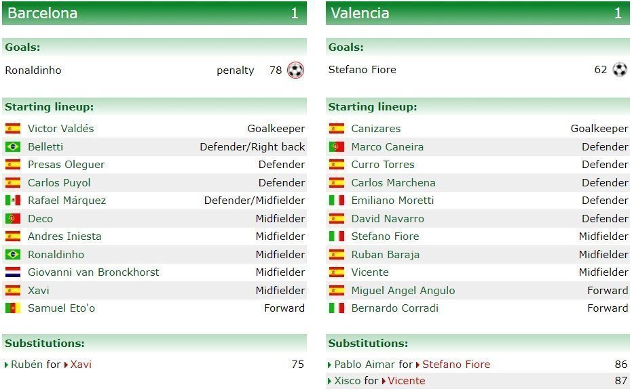Click the green arrow before Rubén substitution

click(7, 365)
